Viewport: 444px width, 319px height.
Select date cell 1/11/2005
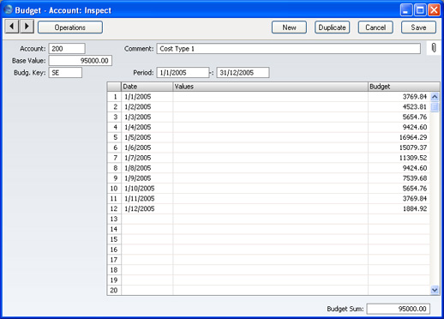pos(147,199)
